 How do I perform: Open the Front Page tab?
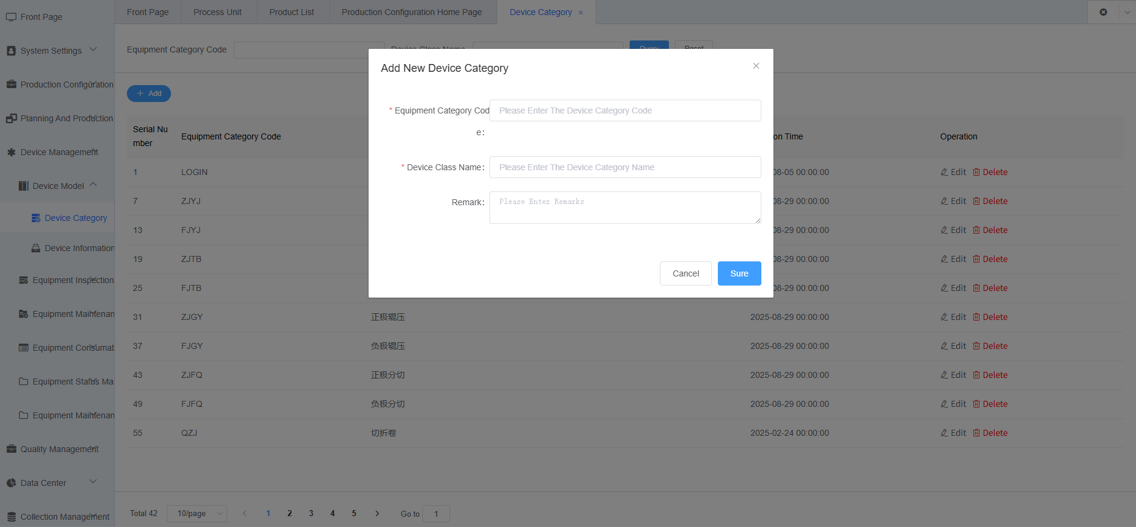click(147, 12)
